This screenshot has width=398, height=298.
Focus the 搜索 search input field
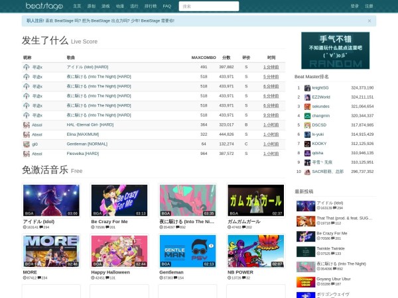point(209,6)
